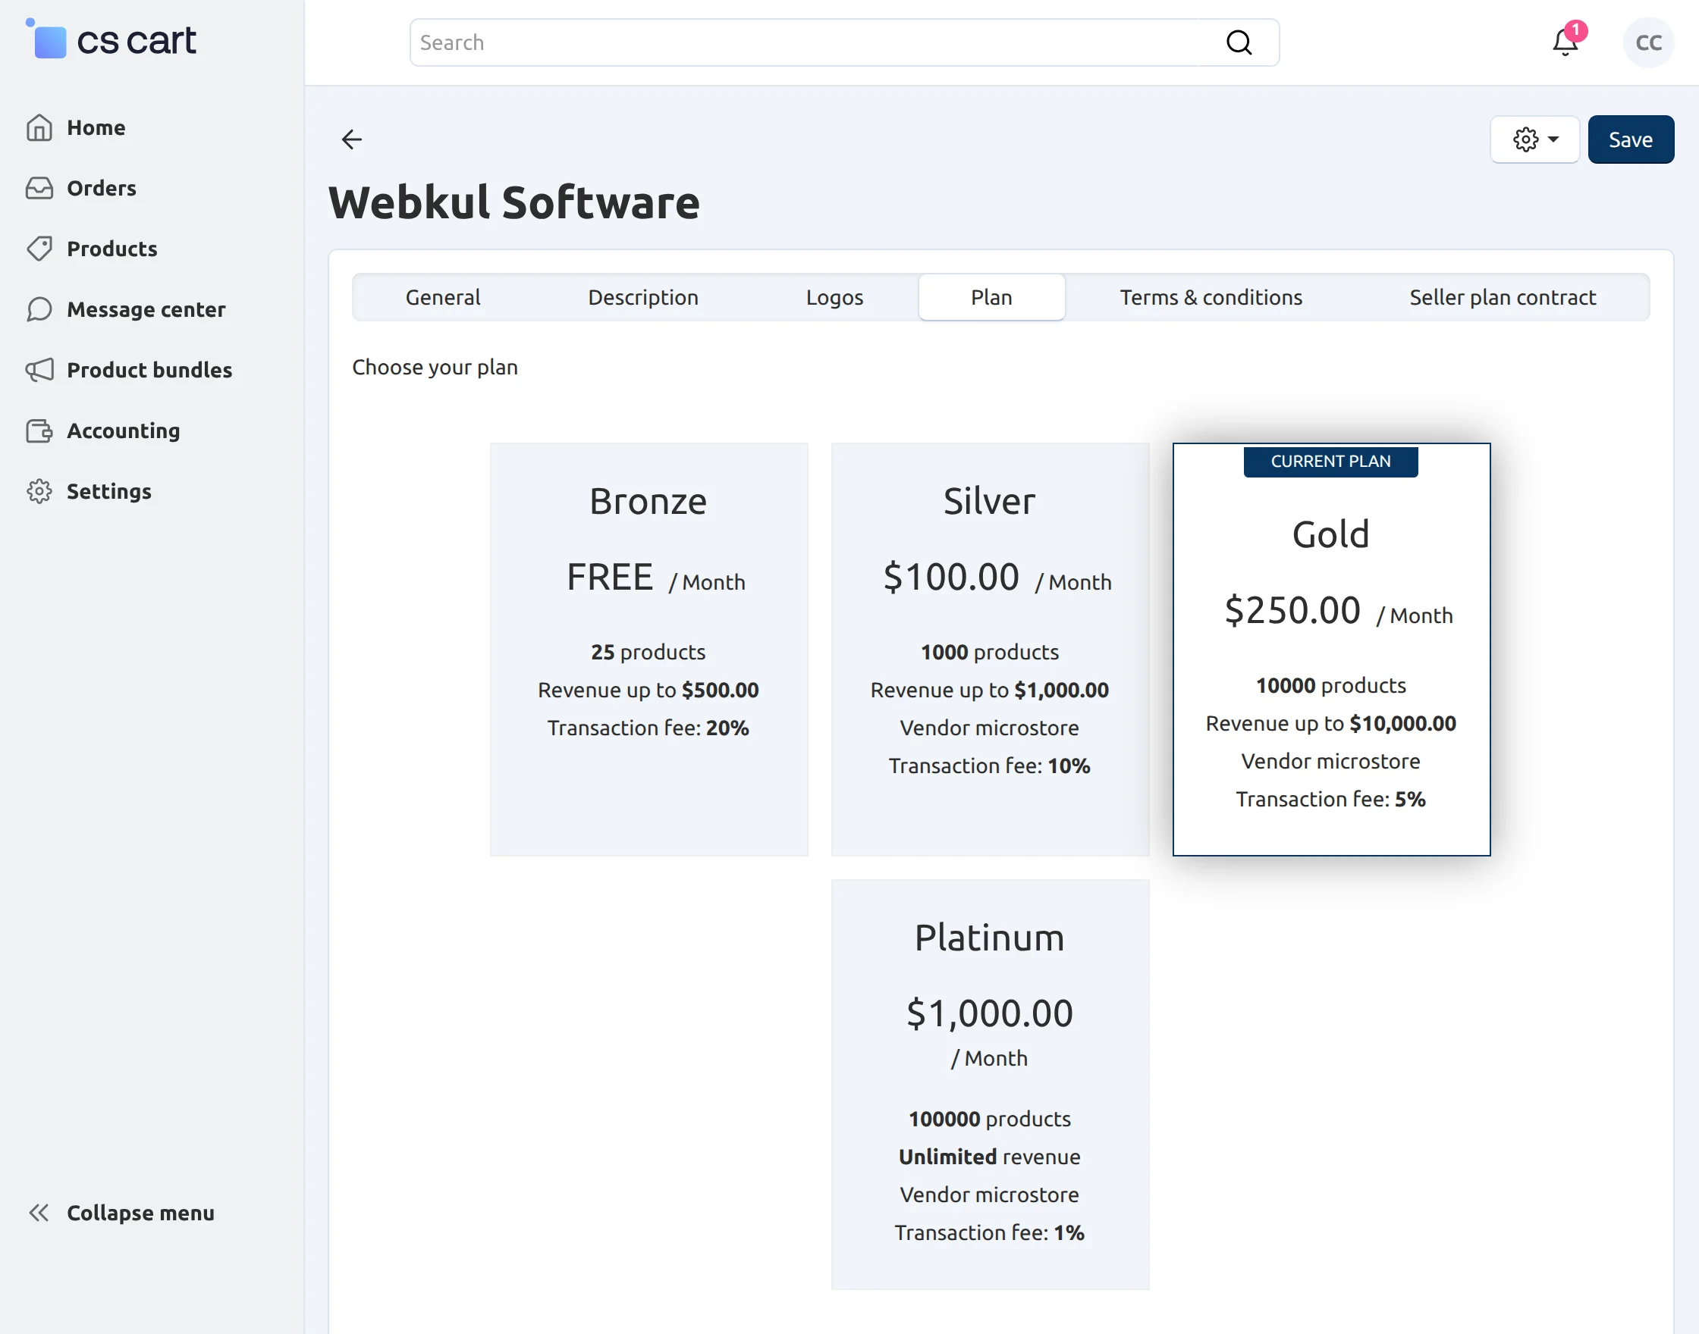The height and width of the screenshot is (1334, 1699).
Task: Click 'Transaction fee: 1%' text
Action: coord(989,1232)
